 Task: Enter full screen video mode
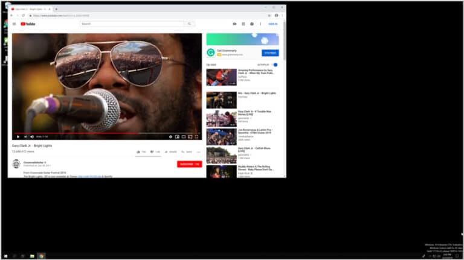tap(196, 137)
